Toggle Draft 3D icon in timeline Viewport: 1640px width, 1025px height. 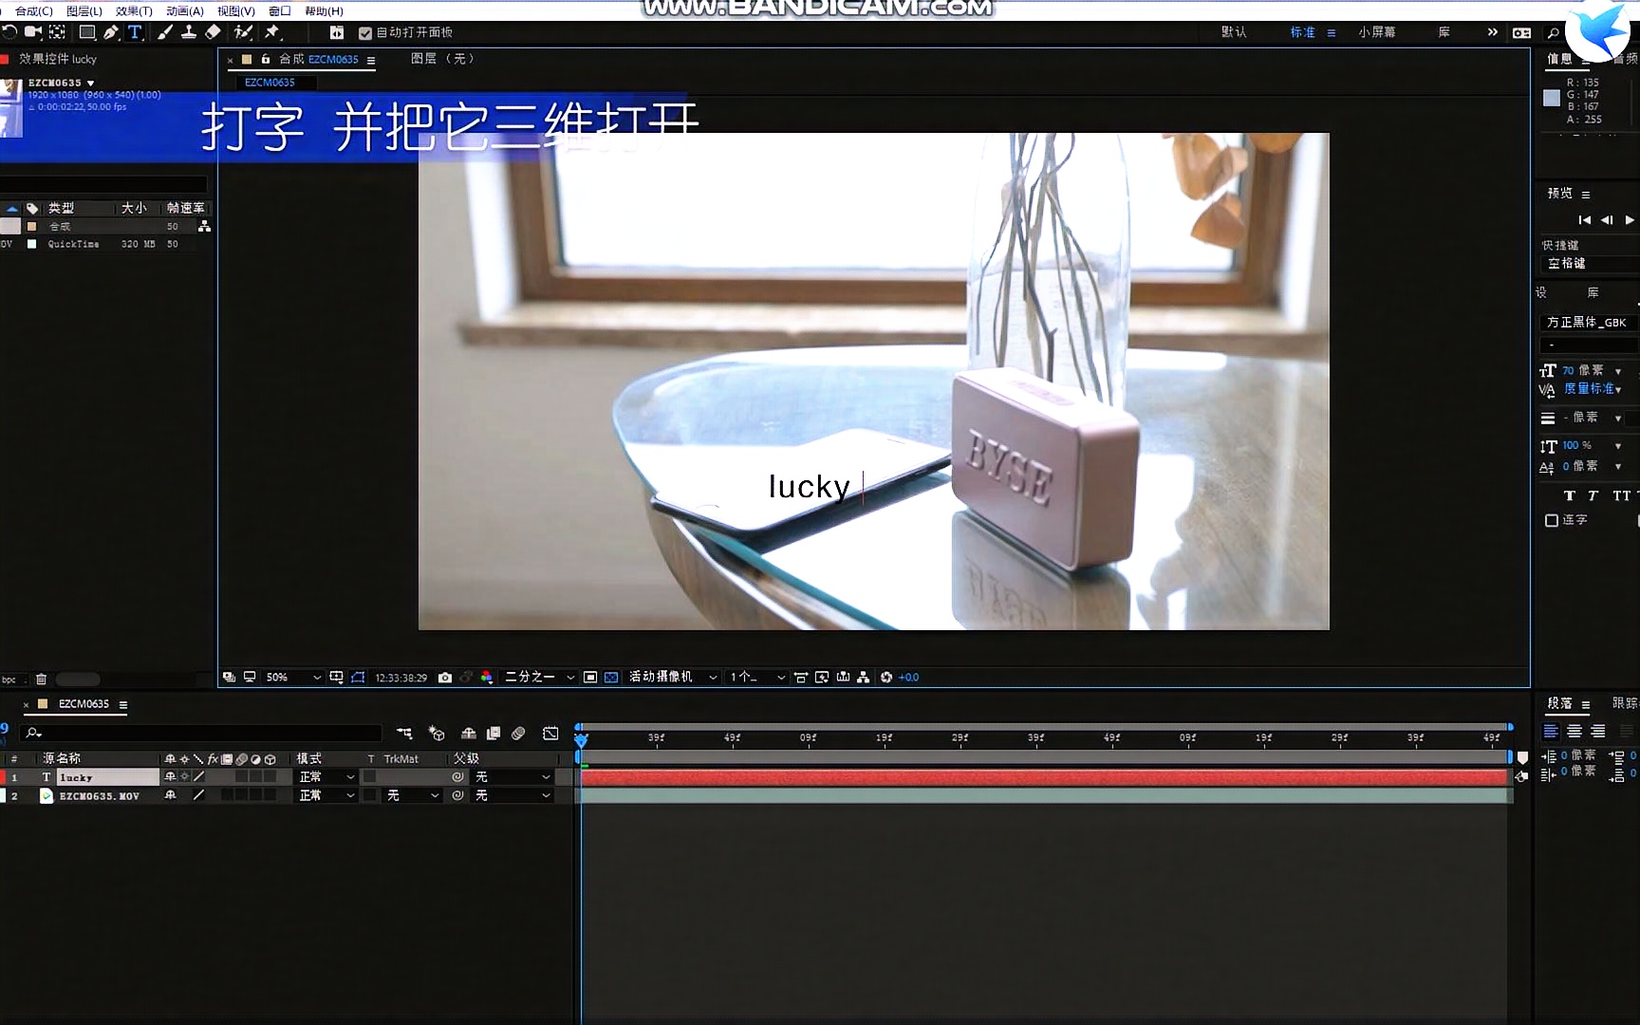pyautogui.click(x=437, y=734)
